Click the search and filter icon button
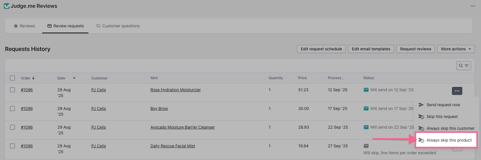 point(463,66)
